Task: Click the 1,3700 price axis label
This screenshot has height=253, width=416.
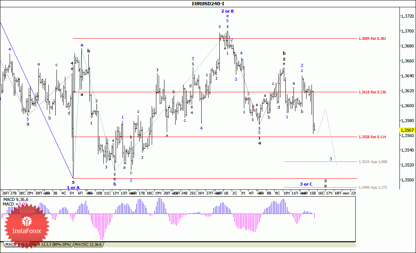Action: pos(407,31)
